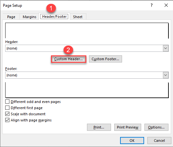Confirm with the OK button
This screenshot has height=147, width=173.
(132, 141)
